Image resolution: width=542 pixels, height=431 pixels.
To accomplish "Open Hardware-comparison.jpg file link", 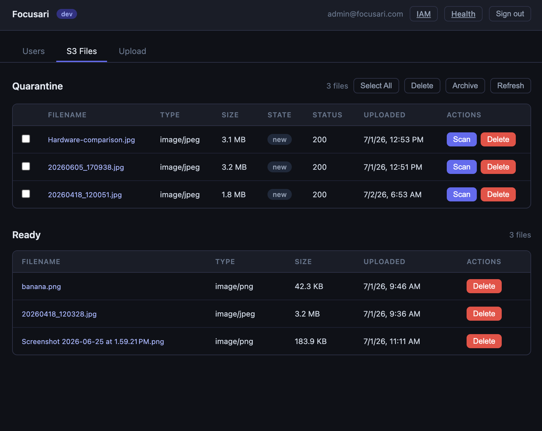I will point(91,140).
